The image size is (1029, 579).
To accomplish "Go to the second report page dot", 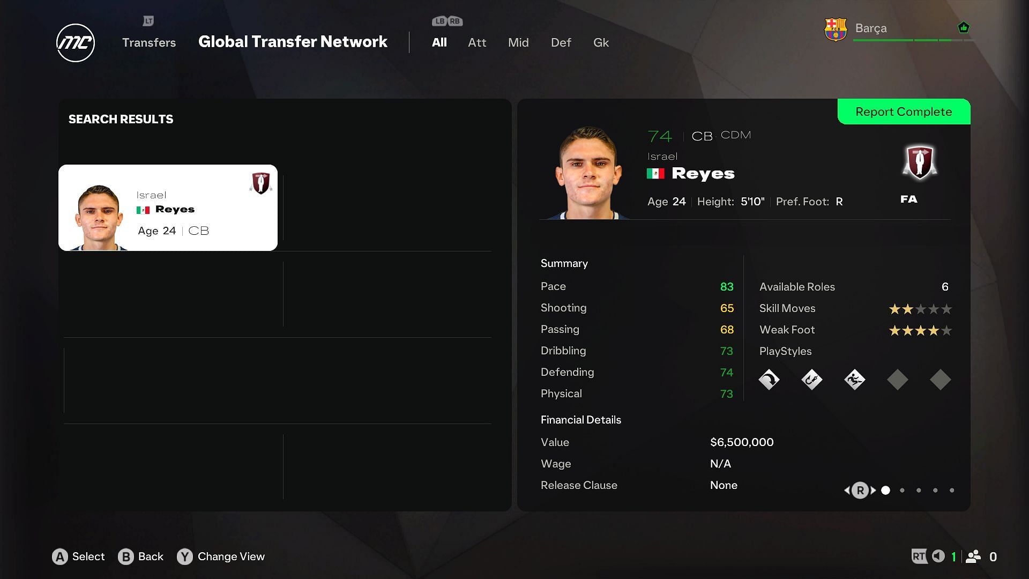I will 902,490.
